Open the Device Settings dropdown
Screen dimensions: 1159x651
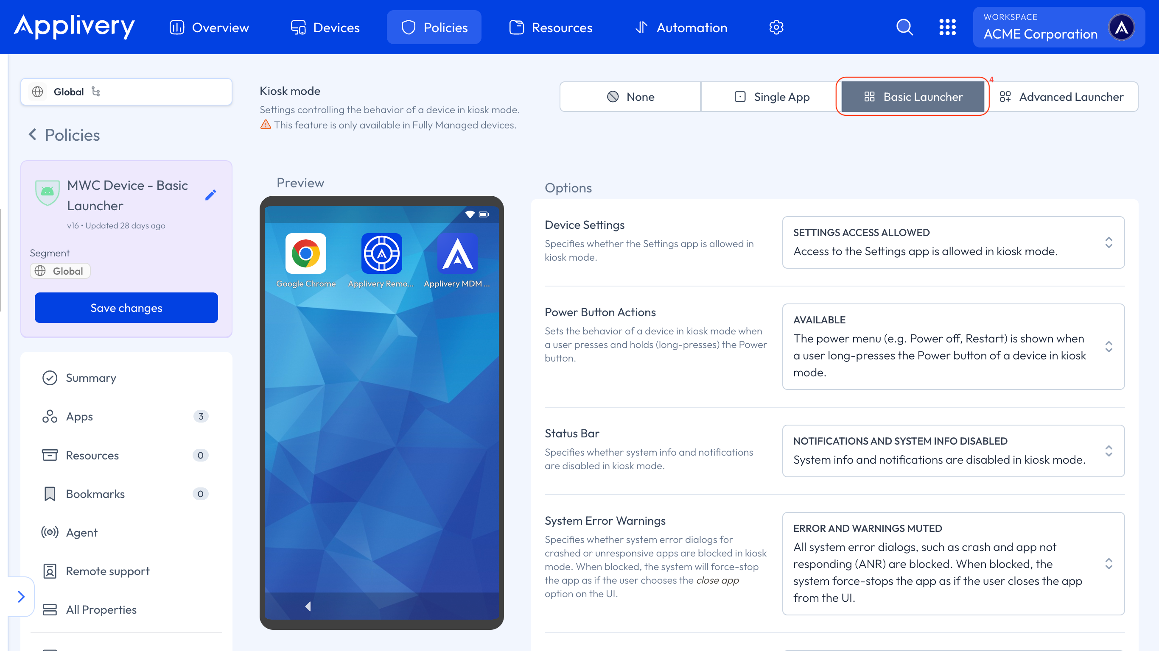[953, 242]
